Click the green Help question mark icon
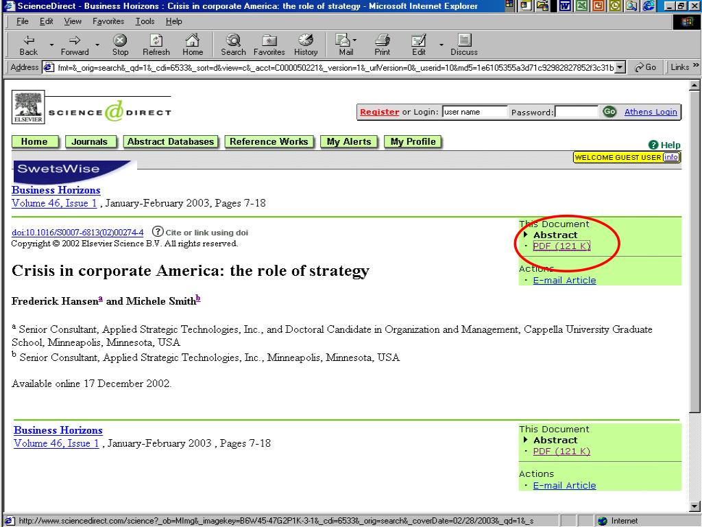Viewport: 702px width, 527px height. (653, 145)
